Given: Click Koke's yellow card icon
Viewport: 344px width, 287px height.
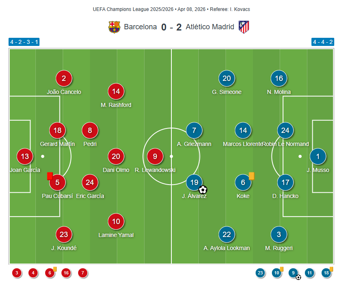Looking at the screenshot, I should tap(251, 176).
